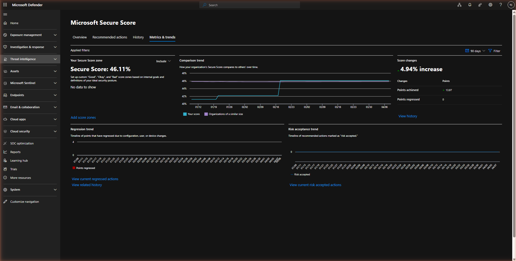Click the Filter button
Viewport: 516px width, 261px height.
(x=494, y=51)
